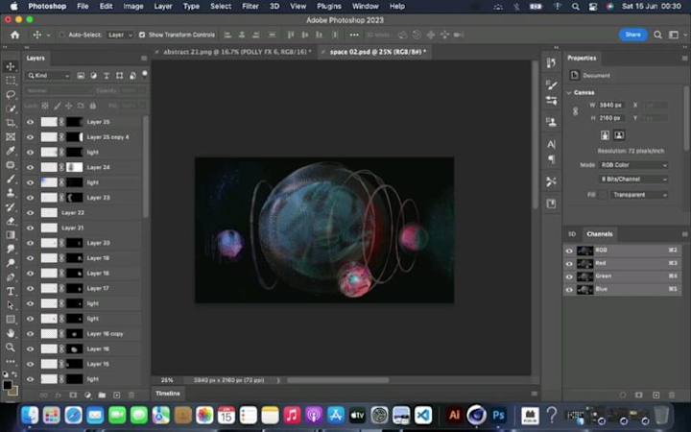Open the History panel dock icon
This screenshot has width=691, height=432.
[x=551, y=63]
